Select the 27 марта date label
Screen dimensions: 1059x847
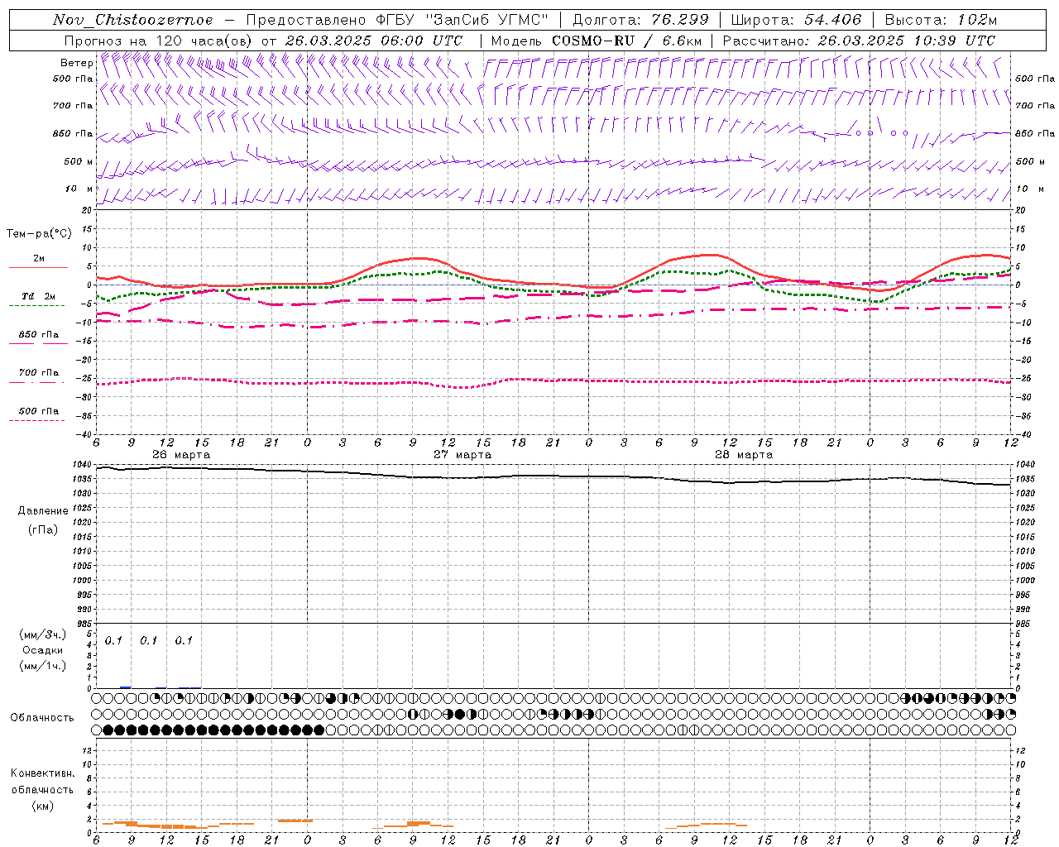462,455
